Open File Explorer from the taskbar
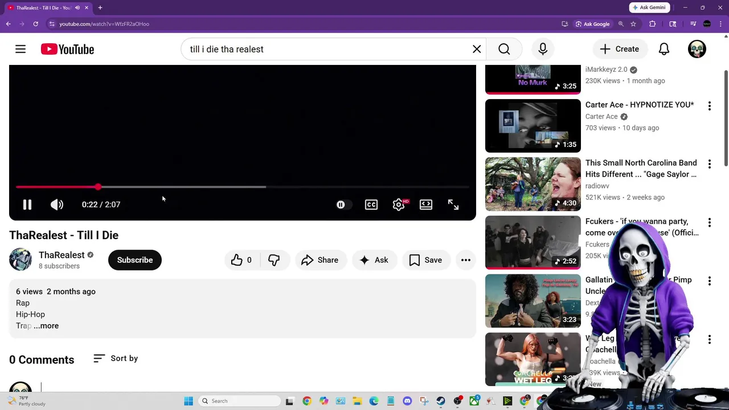The image size is (729, 410). pos(357,401)
